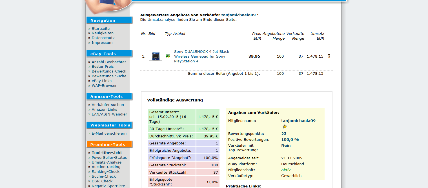Open seller tanjamichaela09 in the heading
This screenshot has height=188, width=428.
pyautogui.click(x=238, y=15)
